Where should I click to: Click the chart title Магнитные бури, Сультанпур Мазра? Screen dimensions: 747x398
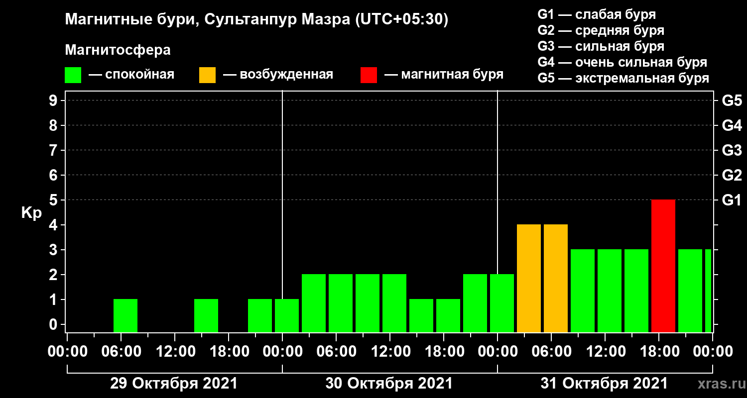[257, 20]
